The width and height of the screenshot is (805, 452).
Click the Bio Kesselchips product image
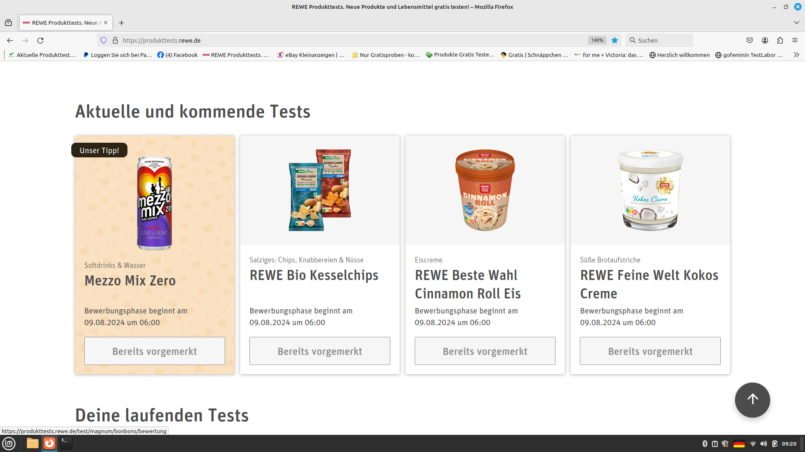(x=320, y=190)
